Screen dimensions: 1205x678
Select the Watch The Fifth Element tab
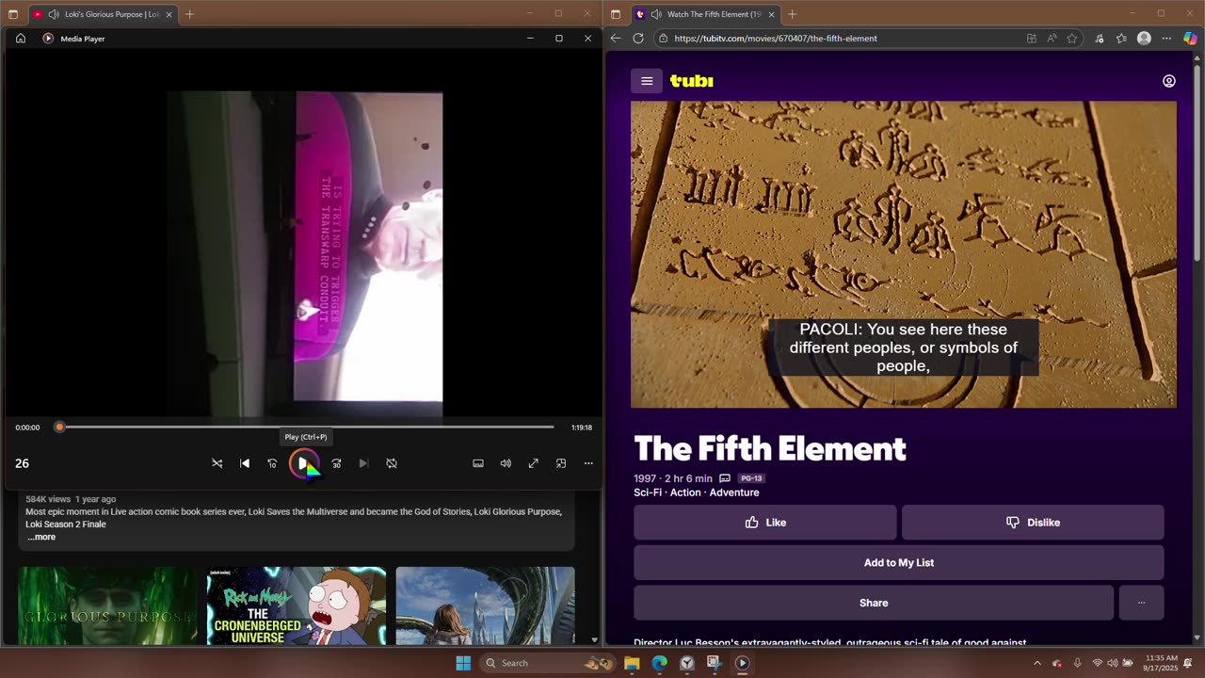tap(706, 14)
